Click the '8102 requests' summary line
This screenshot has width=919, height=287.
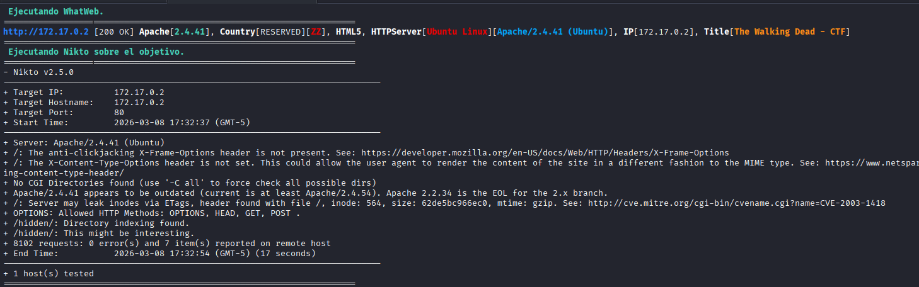click(169, 244)
